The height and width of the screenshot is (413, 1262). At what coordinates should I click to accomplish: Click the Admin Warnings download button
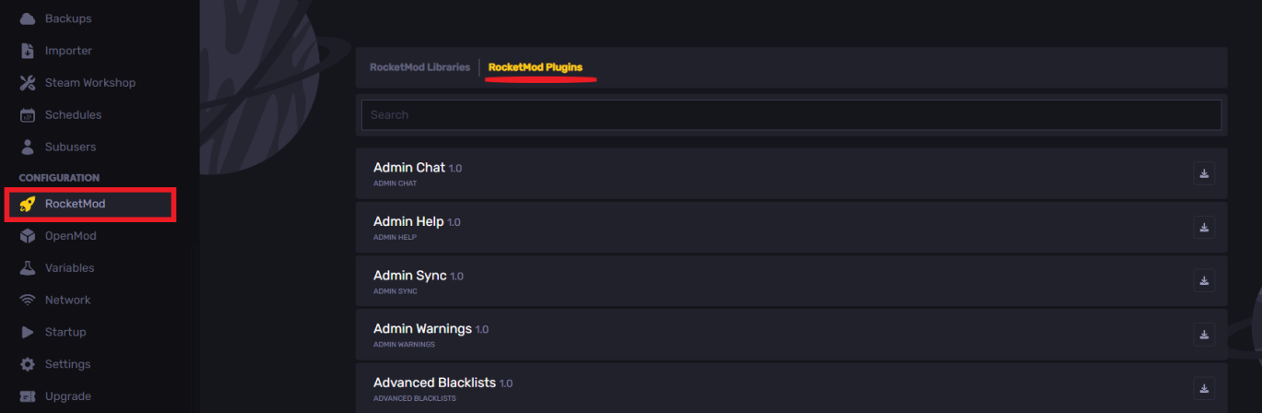pos(1204,334)
